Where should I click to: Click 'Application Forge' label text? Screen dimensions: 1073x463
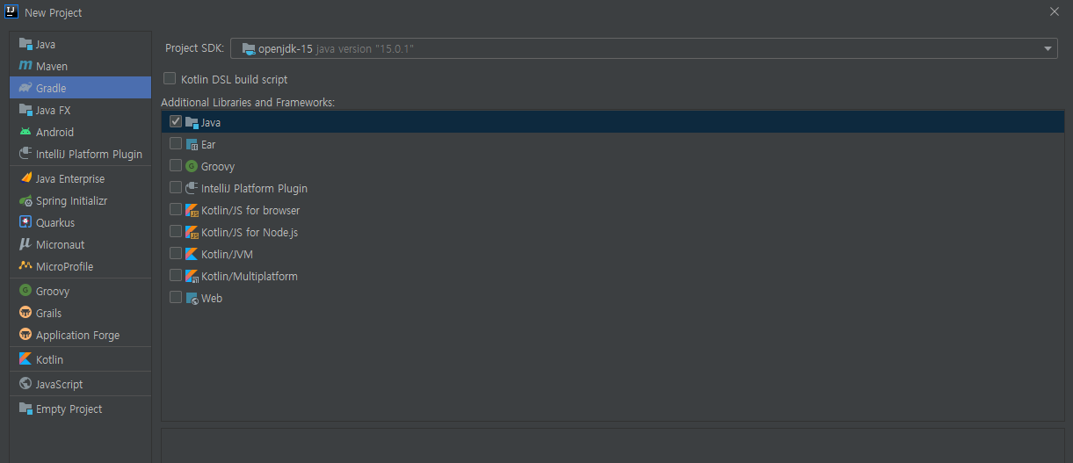tap(77, 336)
